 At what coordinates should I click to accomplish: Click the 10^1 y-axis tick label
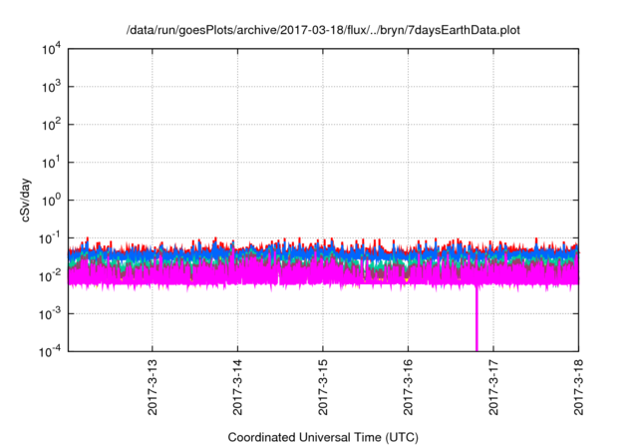[x=50, y=163]
